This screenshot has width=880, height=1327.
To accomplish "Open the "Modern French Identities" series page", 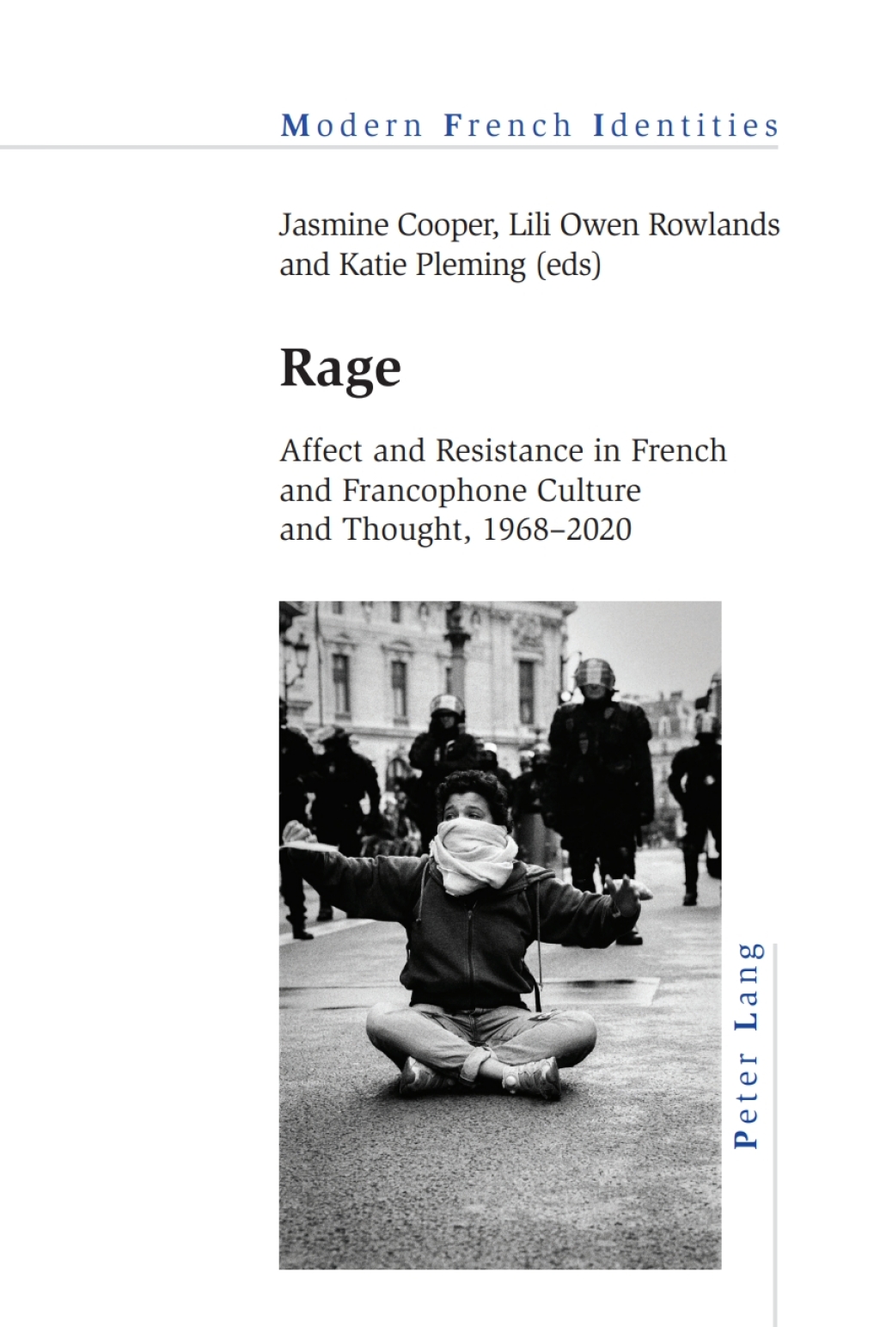I will [x=530, y=125].
